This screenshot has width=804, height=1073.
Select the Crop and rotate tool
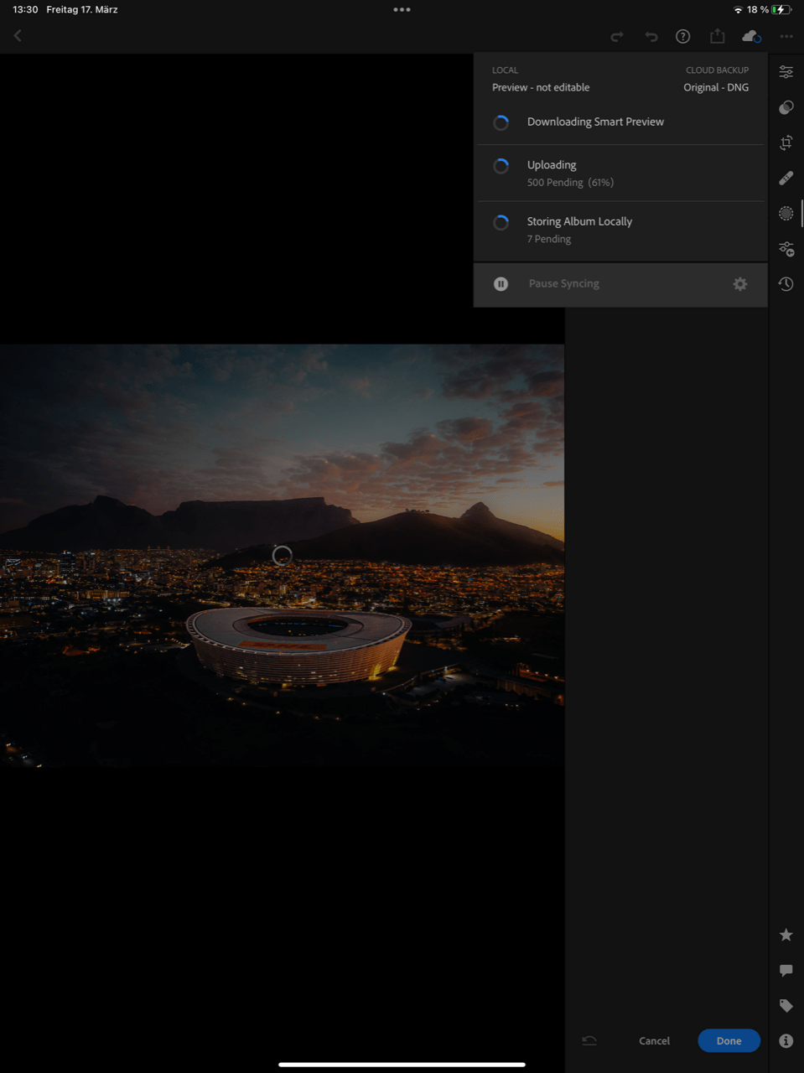786,143
